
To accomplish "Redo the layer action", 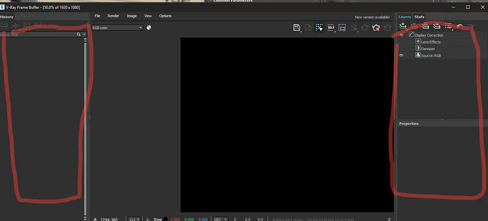I will click(x=471, y=26).
